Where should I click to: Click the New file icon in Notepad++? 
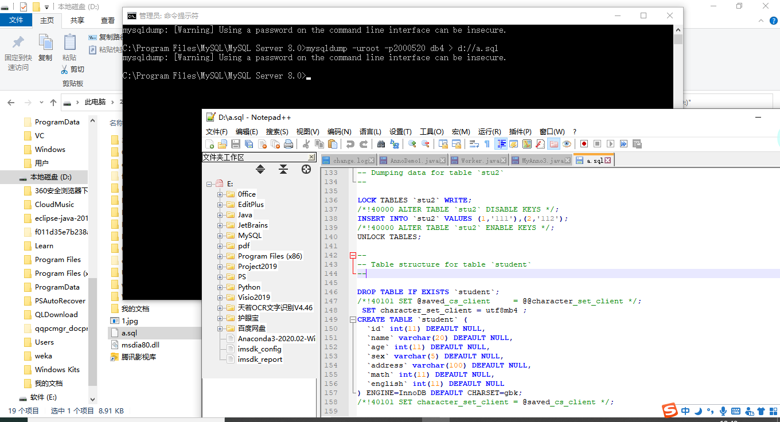[210, 144]
